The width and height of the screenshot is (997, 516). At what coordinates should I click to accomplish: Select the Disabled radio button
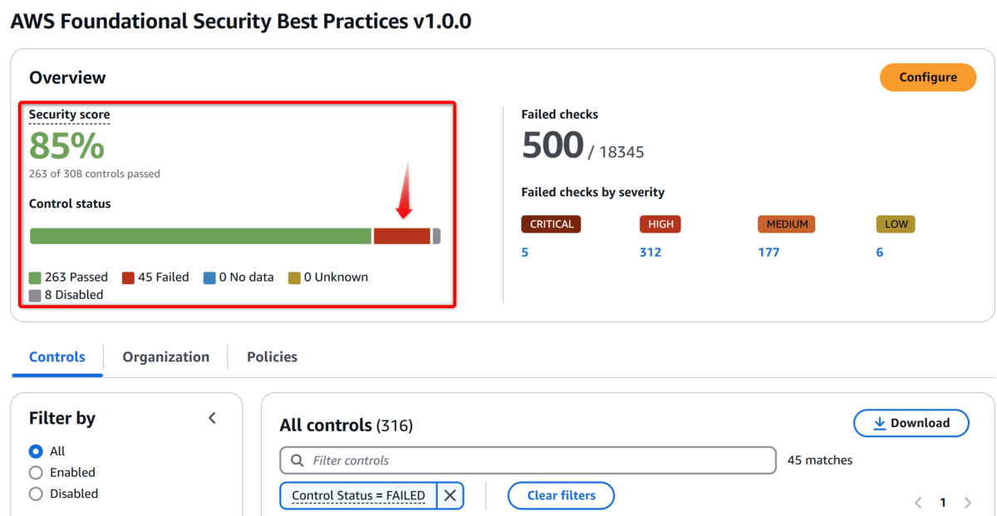(36, 494)
